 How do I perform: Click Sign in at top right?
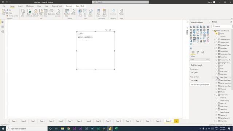210,2
